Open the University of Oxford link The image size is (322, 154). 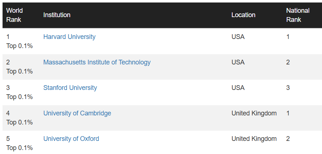pyautogui.click(x=71, y=139)
